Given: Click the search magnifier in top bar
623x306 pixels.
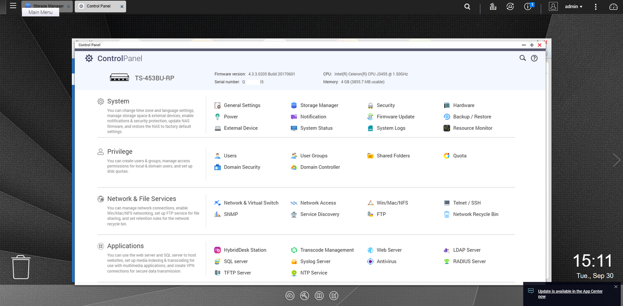Looking at the screenshot, I should click(x=467, y=7).
